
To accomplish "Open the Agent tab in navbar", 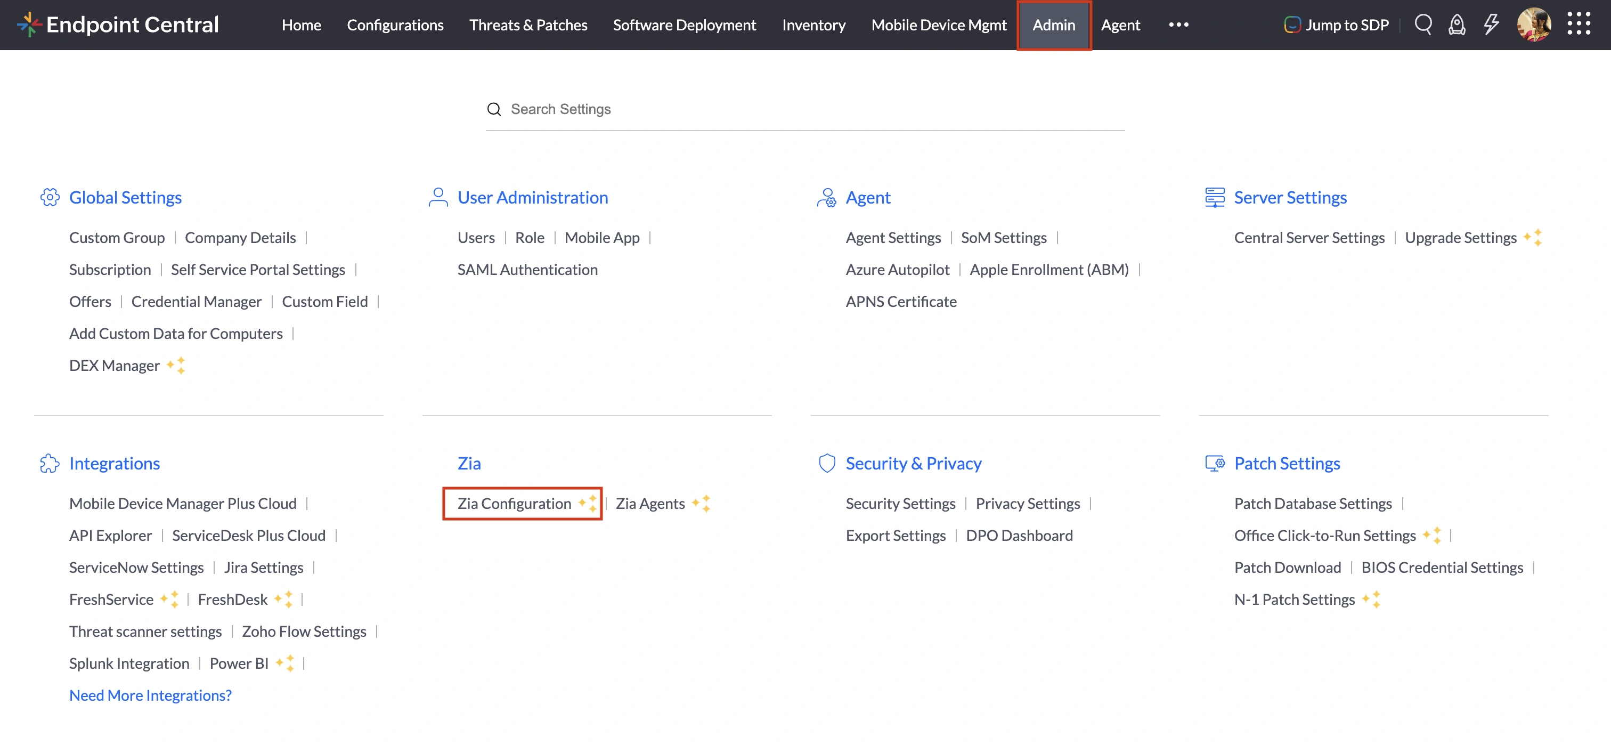I will [x=1120, y=25].
